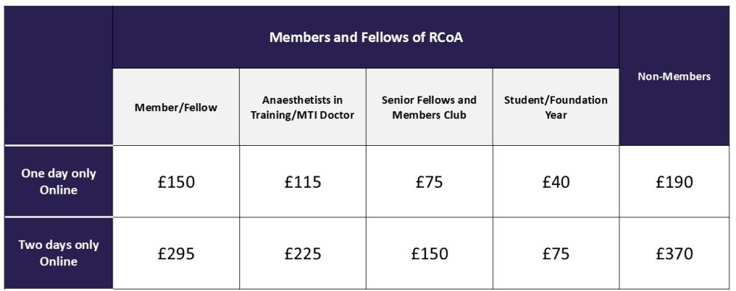Click the word RCoA in the header
Screen dimensions: 736x291
pyautogui.click(x=446, y=38)
